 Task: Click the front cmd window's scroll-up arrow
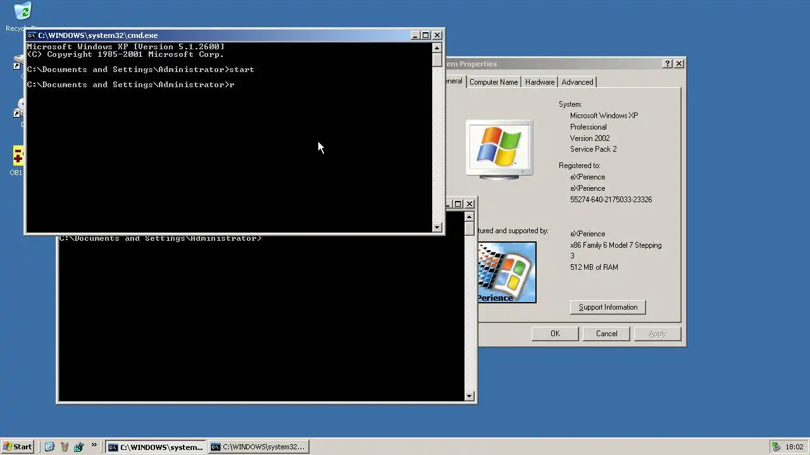tap(437, 47)
